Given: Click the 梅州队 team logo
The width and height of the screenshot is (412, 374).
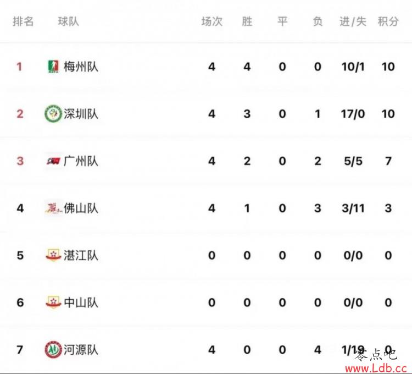Looking at the screenshot, I should pyautogui.click(x=53, y=67).
